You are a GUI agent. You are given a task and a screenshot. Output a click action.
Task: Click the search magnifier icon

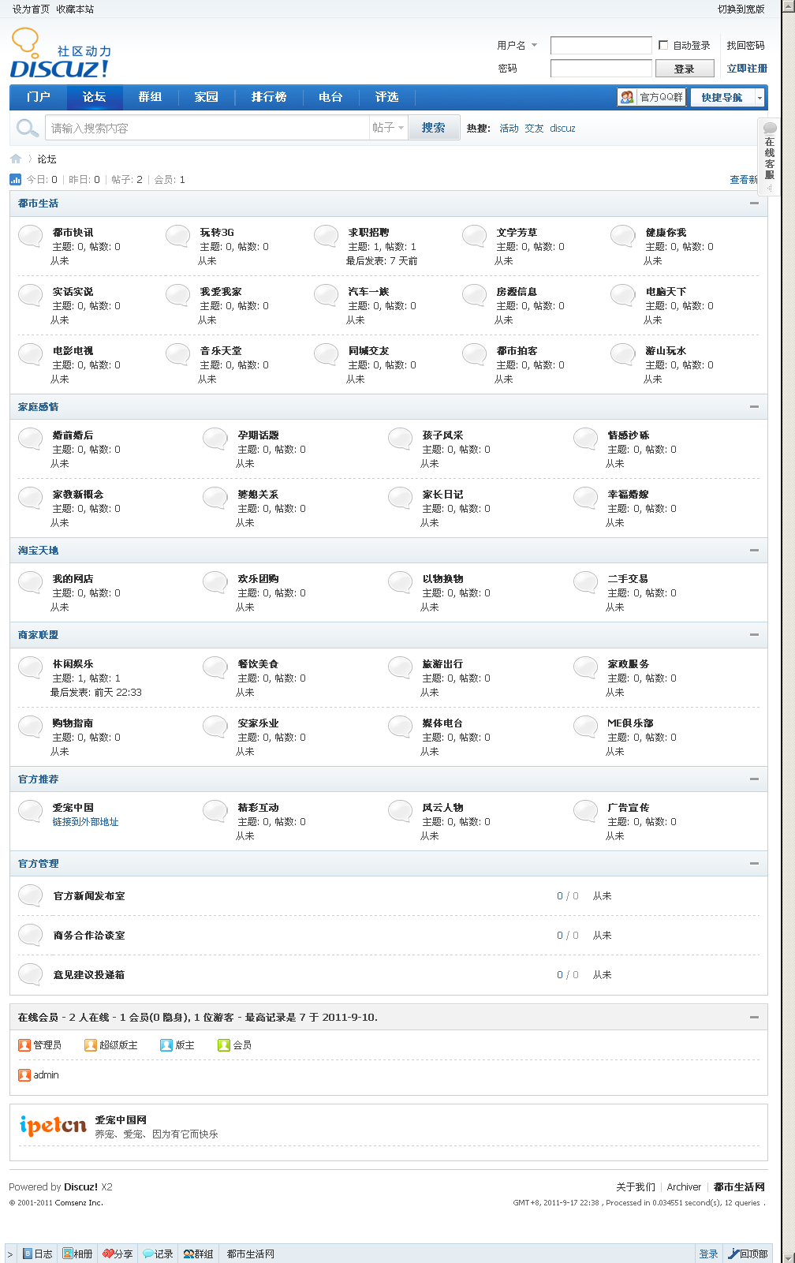(x=28, y=128)
